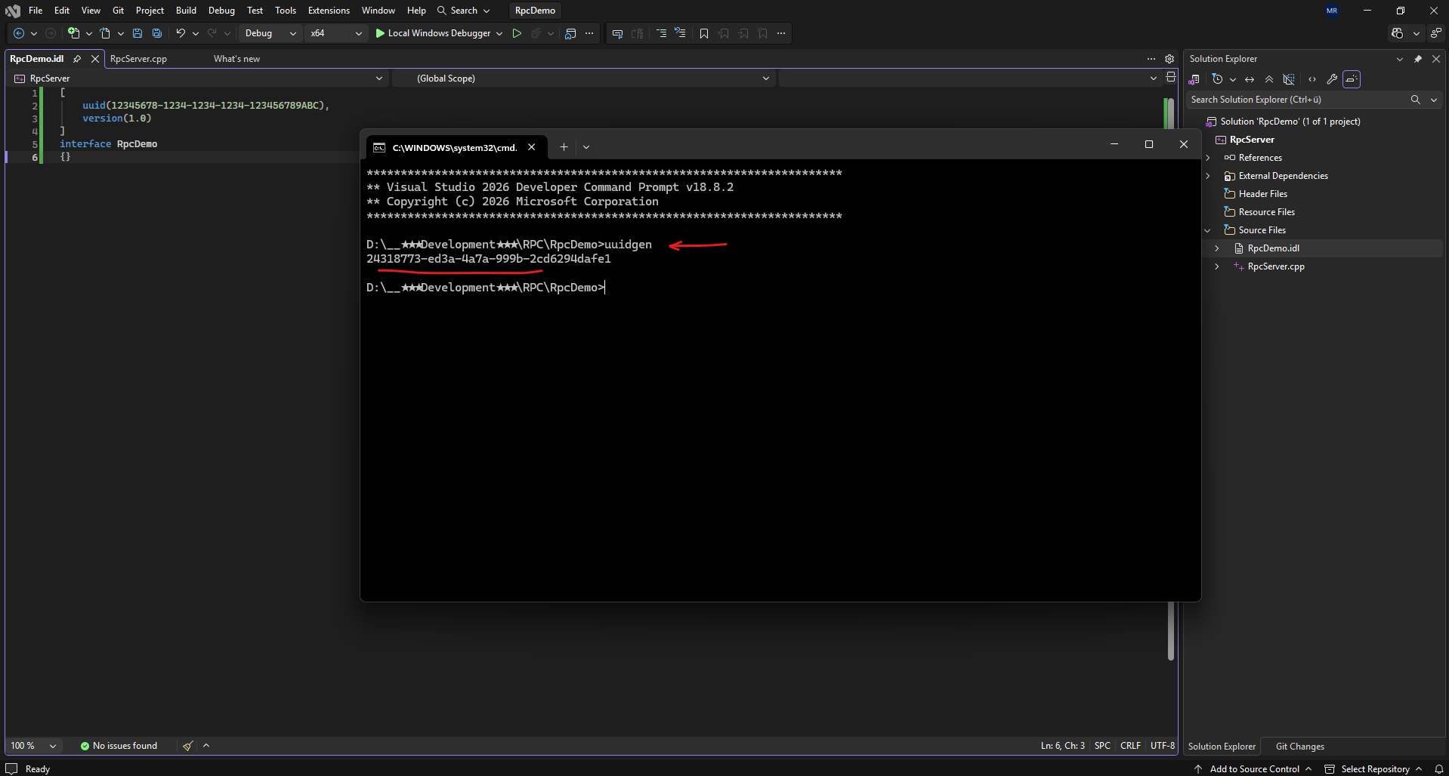Click the CRLF line ending indicator
1449x776 pixels.
pos(1130,746)
